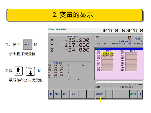Click the data field for variable 508
Screen dimensions: 151x113
tap(131, 53)
